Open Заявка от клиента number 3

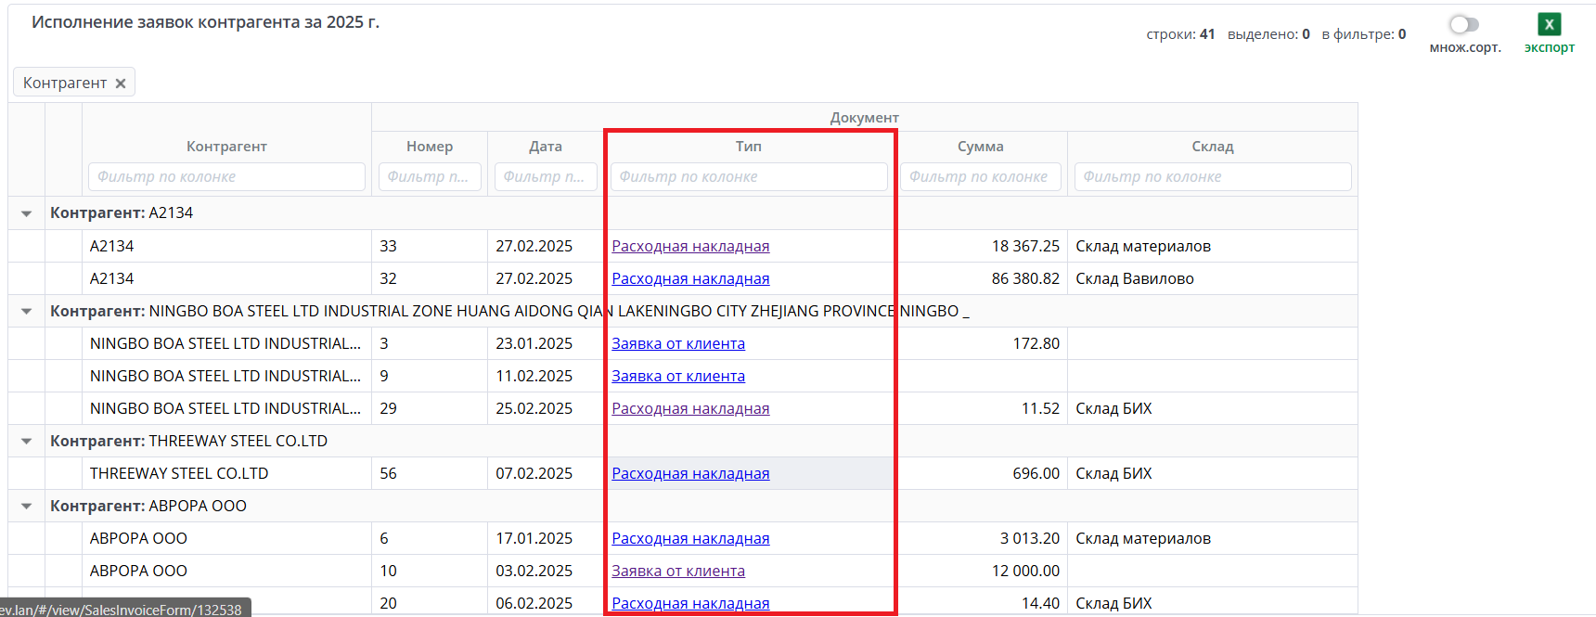click(678, 344)
